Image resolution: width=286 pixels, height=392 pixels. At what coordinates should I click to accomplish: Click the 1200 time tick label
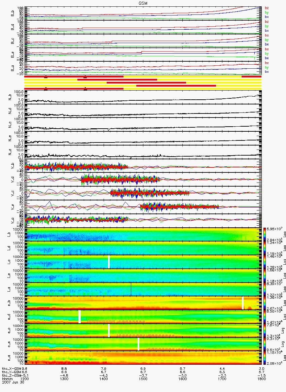[25, 379]
